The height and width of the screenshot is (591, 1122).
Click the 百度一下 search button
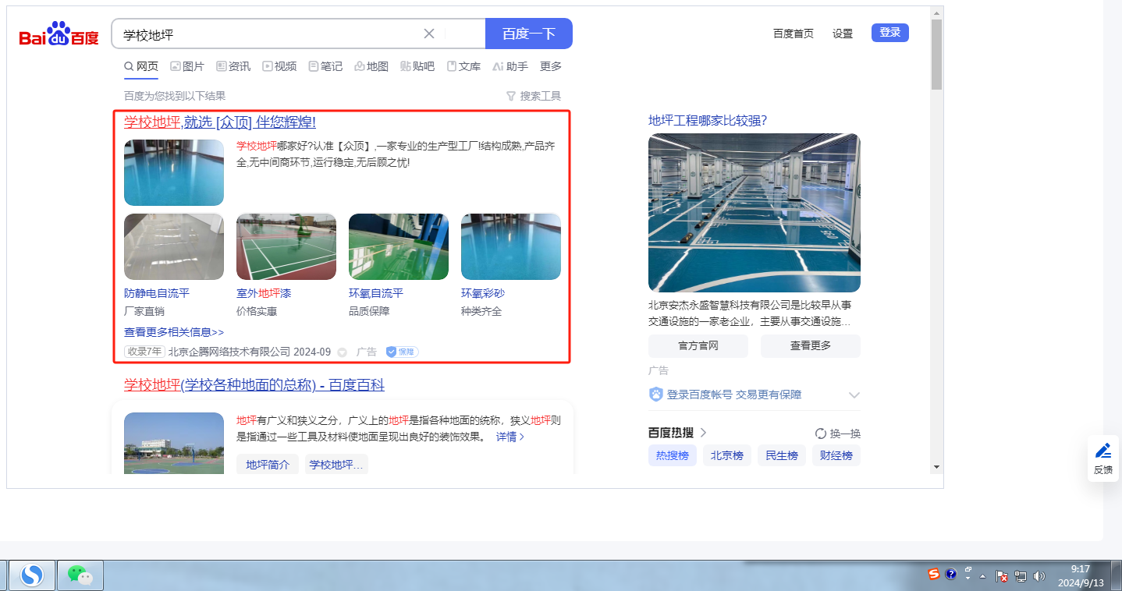coord(529,34)
